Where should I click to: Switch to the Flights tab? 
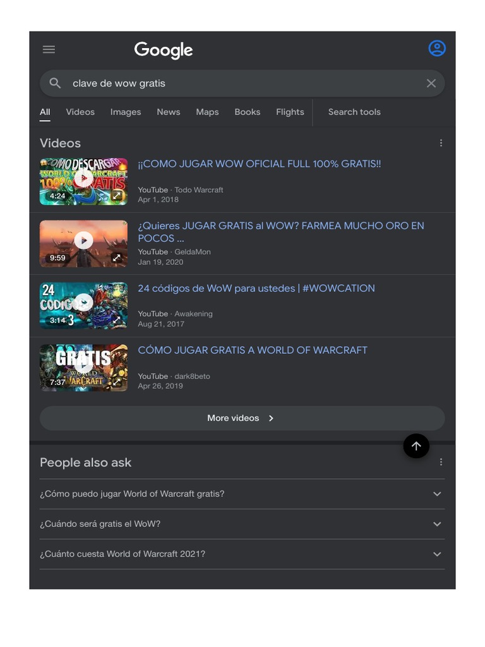[290, 112]
